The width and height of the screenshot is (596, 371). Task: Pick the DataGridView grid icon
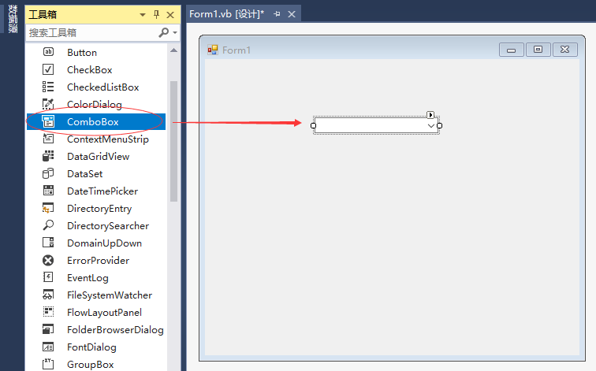pos(48,156)
